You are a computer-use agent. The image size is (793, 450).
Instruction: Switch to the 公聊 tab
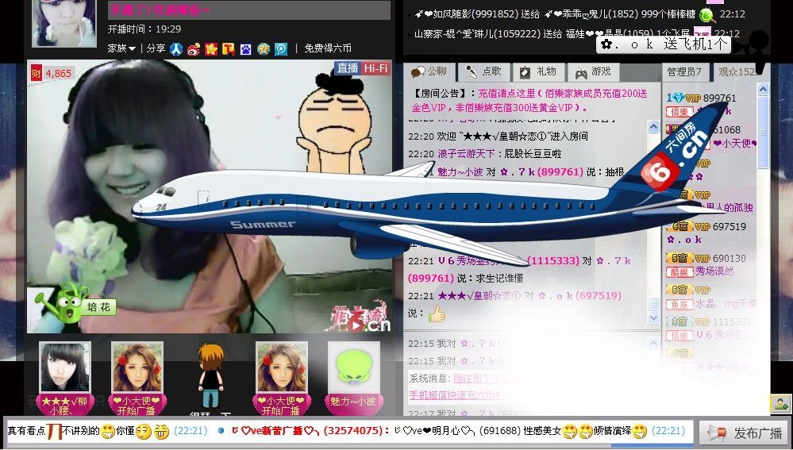click(429, 71)
